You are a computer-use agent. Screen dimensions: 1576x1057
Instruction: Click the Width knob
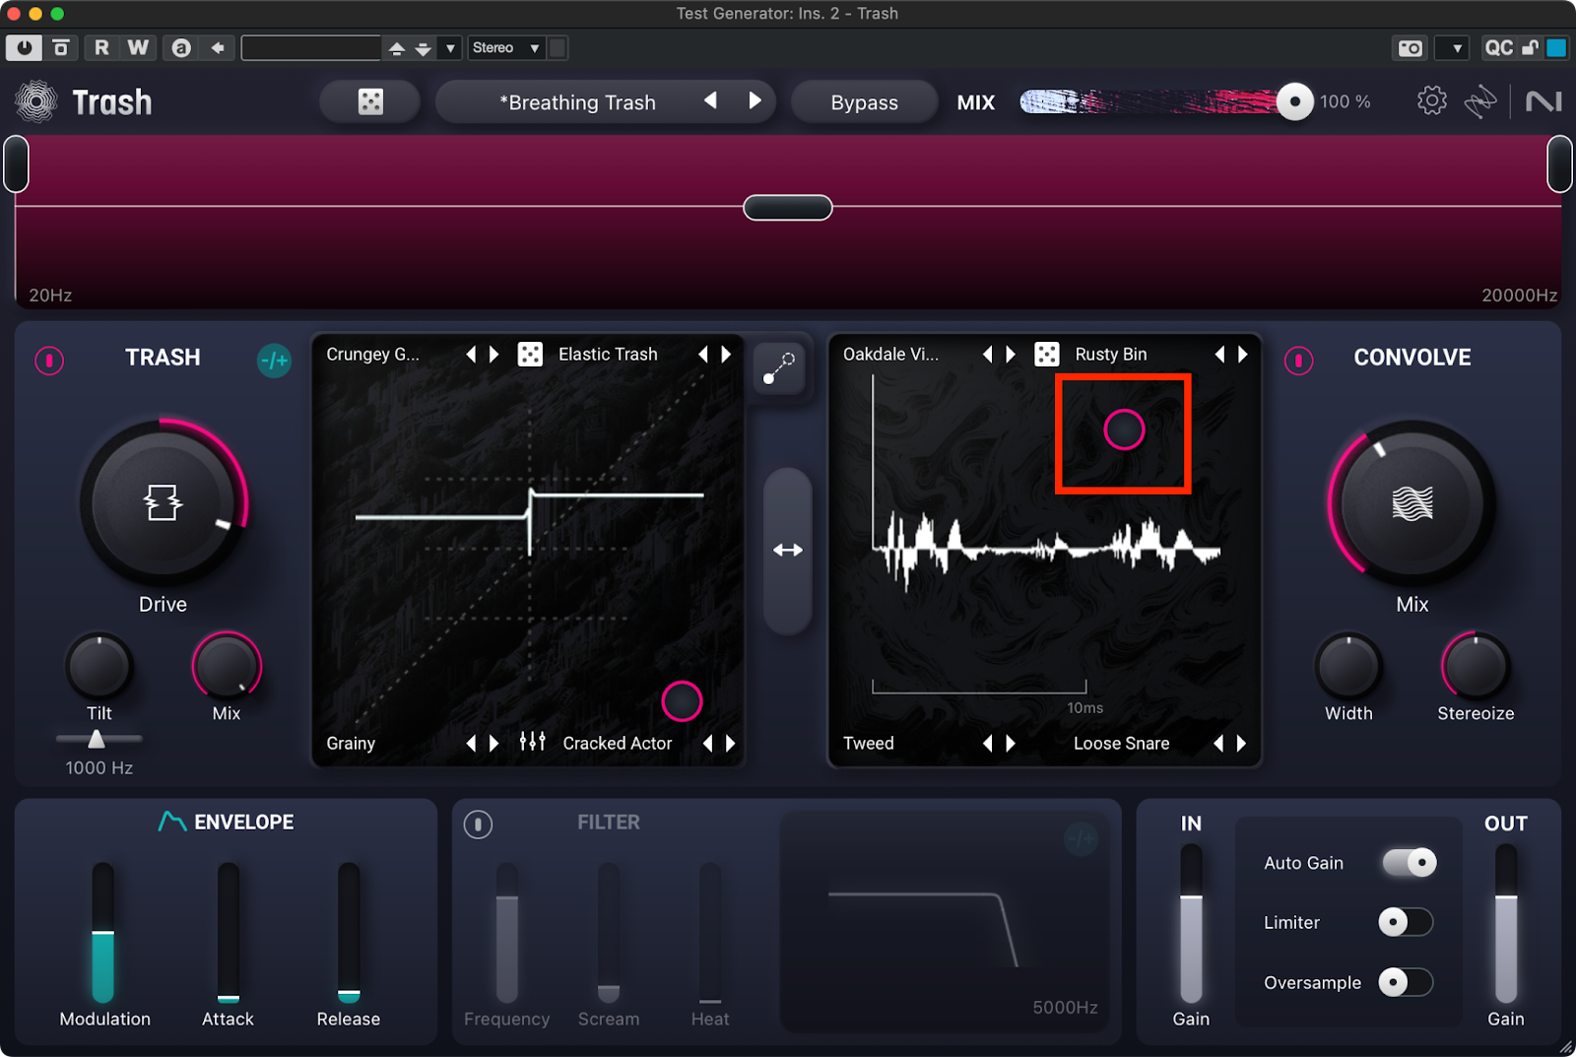tap(1348, 667)
